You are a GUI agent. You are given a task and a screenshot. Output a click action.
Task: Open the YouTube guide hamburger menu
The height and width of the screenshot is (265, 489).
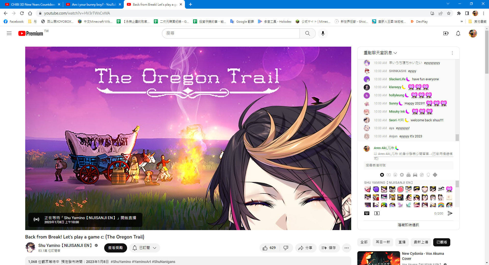tap(9, 33)
